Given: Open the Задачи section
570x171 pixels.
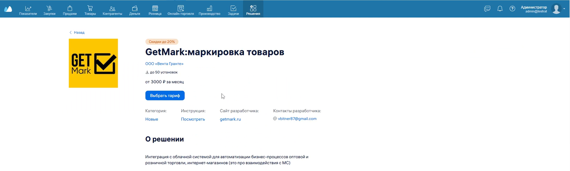Looking at the screenshot, I should (x=233, y=10).
